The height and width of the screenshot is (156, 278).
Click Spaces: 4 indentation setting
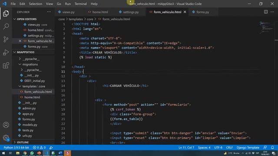[x=204, y=147]
